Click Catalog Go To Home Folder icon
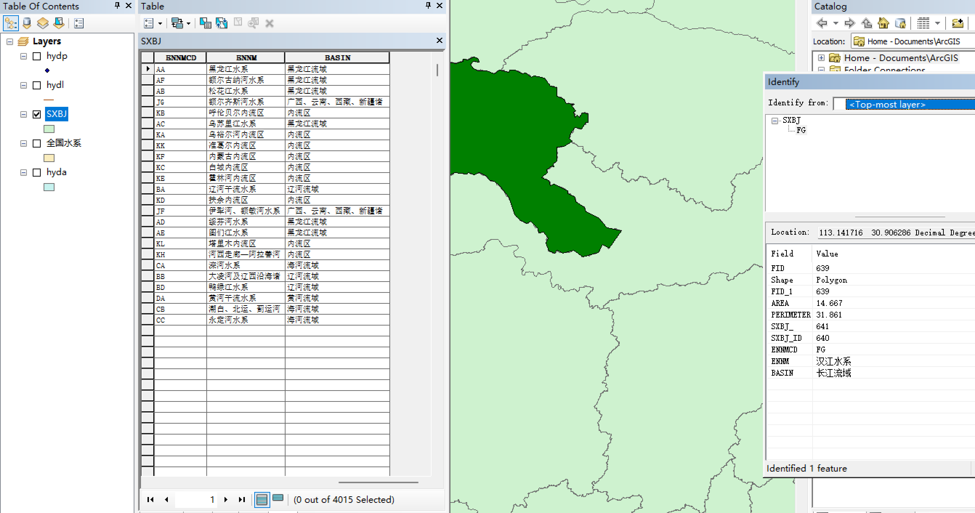The image size is (975, 513). pyautogui.click(x=883, y=24)
